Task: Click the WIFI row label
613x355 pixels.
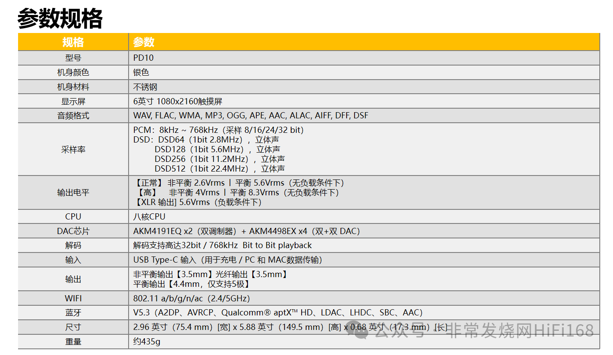Action: tap(73, 298)
